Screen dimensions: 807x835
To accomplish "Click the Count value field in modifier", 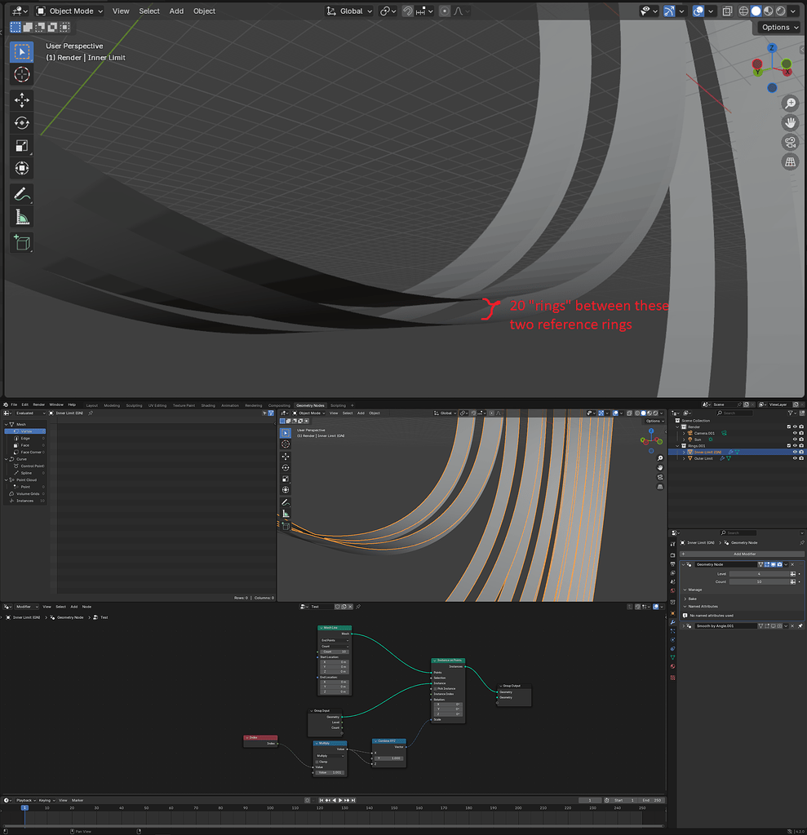I will tap(759, 581).
